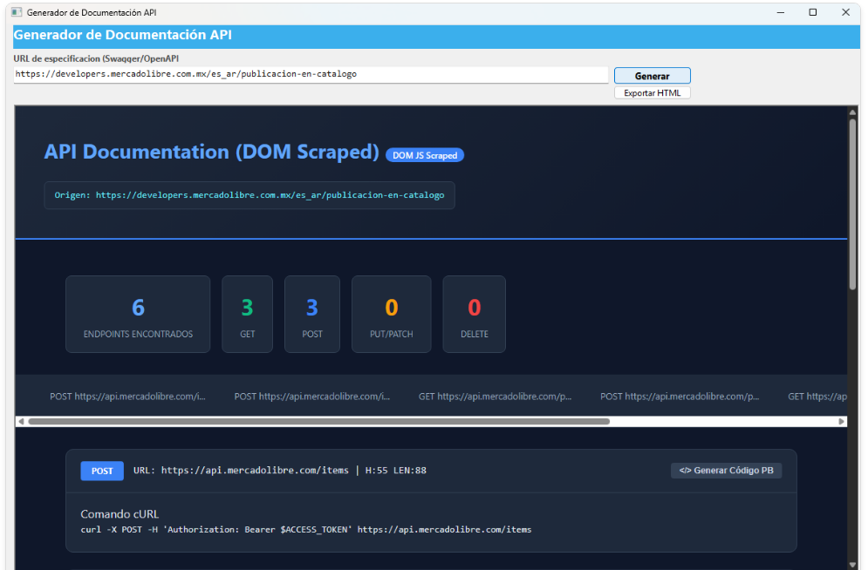Click the URL de especificacion label
Screen dimensions: 868x570
coord(96,58)
